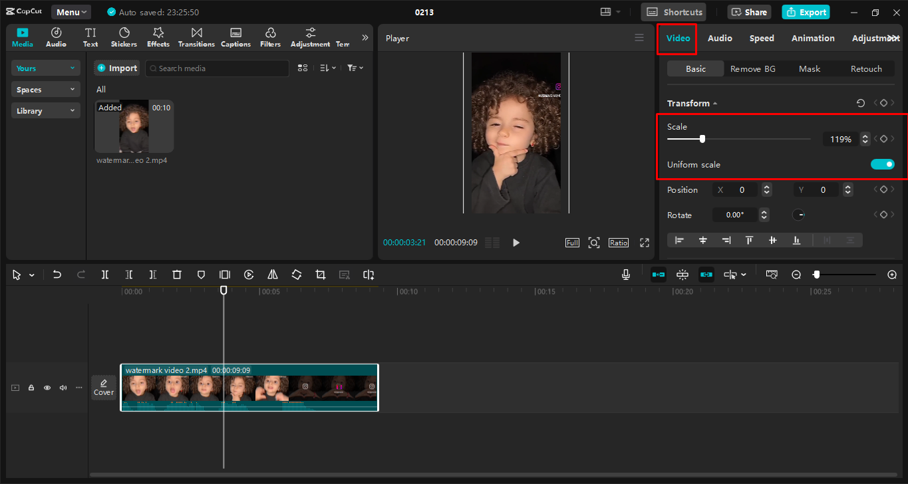This screenshot has height=484, width=908.
Task: Open the Captions panel
Action: pyautogui.click(x=235, y=37)
